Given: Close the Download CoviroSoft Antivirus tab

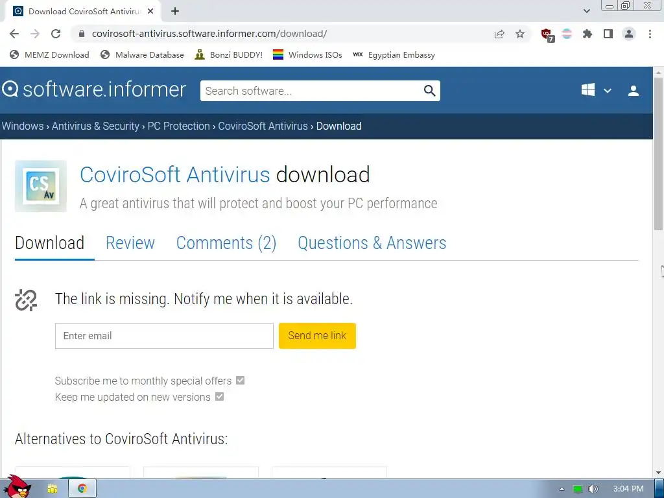Looking at the screenshot, I should coord(150,12).
